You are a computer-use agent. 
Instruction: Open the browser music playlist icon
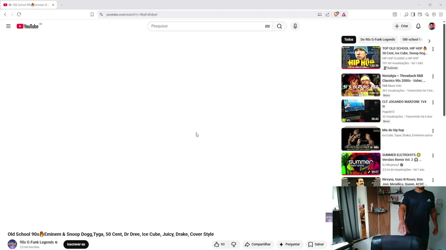pyautogui.click(x=406, y=14)
